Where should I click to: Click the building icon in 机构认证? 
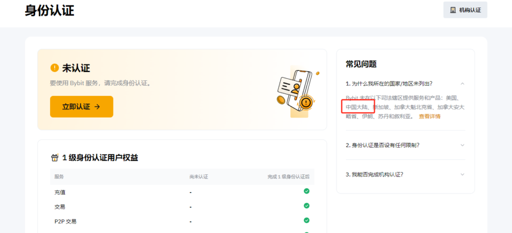click(x=453, y=10)
